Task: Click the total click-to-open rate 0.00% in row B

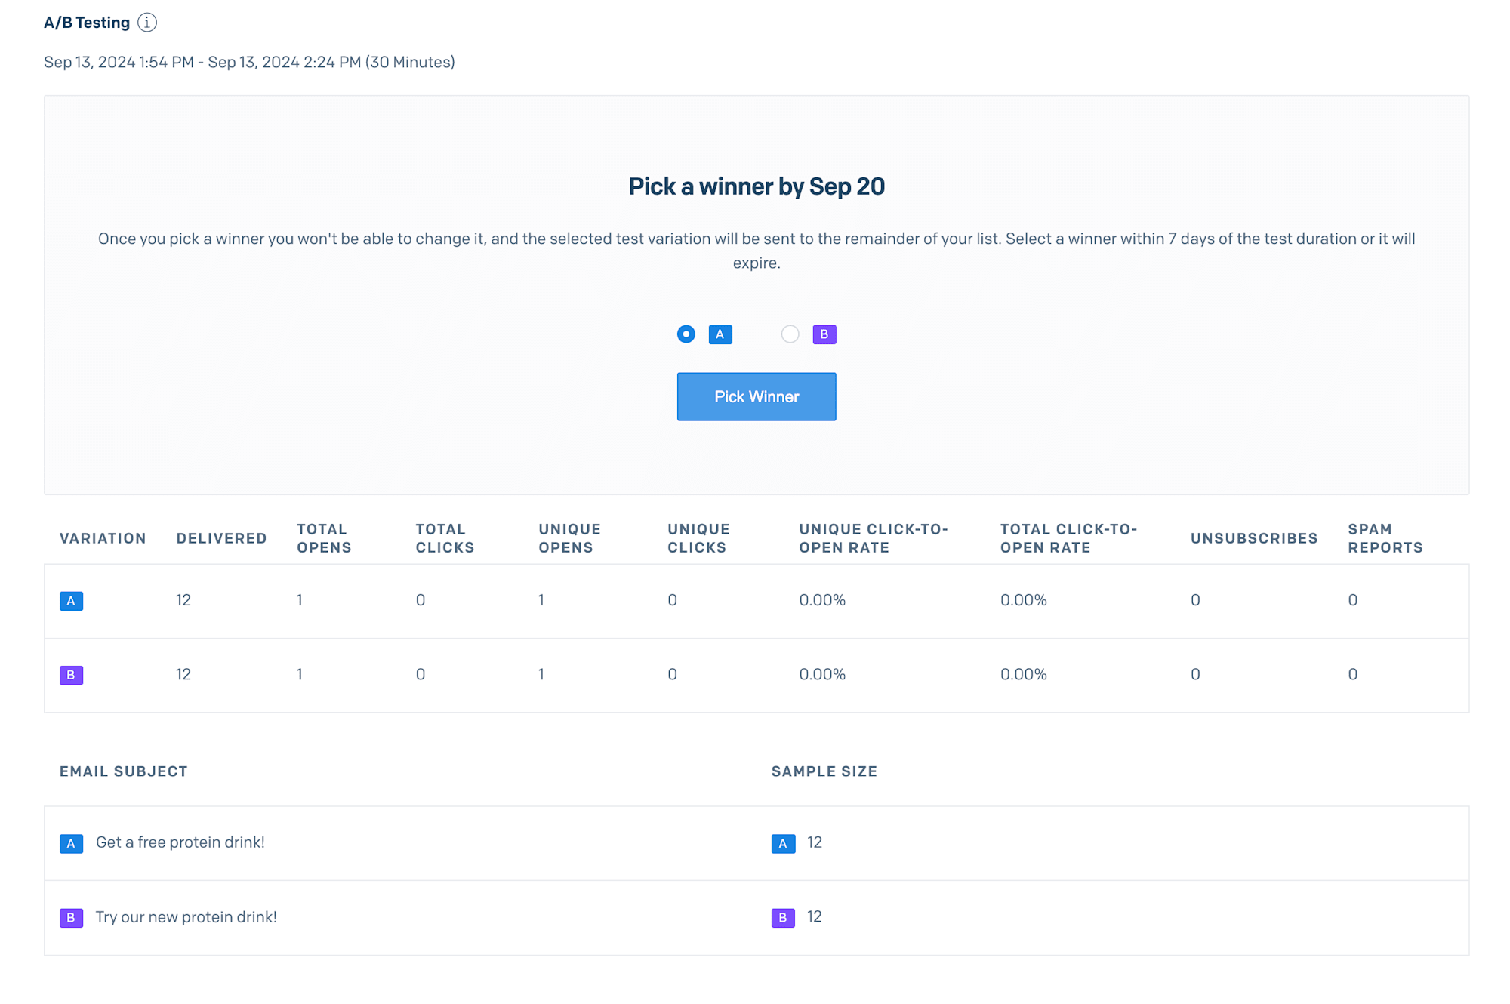Action: [1023, 674]
